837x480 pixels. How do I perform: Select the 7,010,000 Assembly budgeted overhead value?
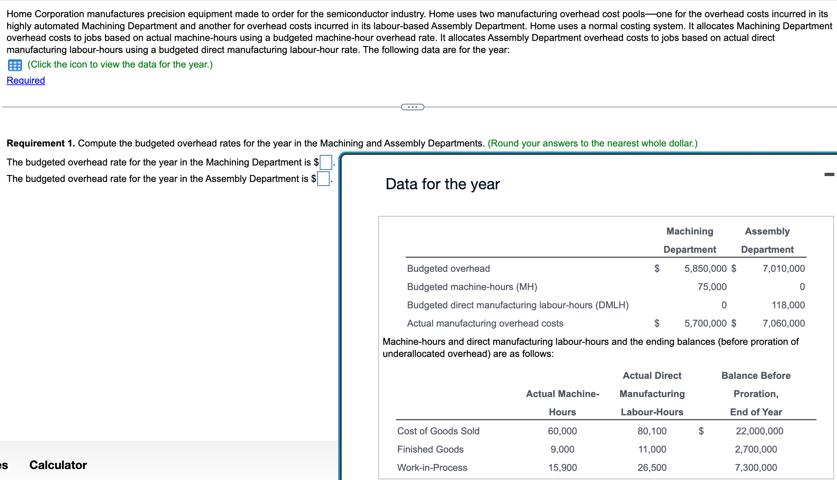pos(783,268)
